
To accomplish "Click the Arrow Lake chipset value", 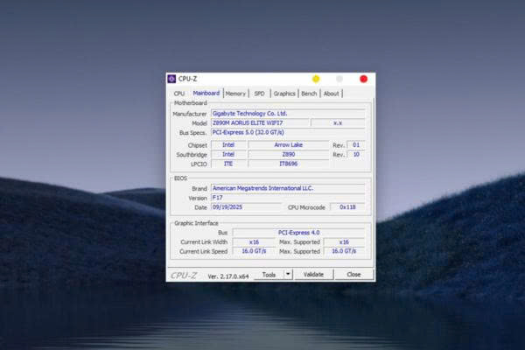I will tap(288, 144).
